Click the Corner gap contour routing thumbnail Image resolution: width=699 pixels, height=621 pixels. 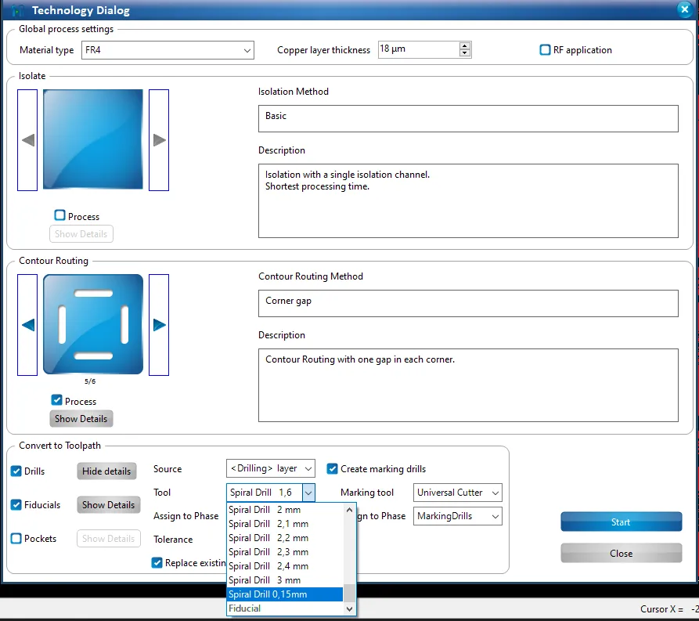pyautogui.click(x=93, y=324)
